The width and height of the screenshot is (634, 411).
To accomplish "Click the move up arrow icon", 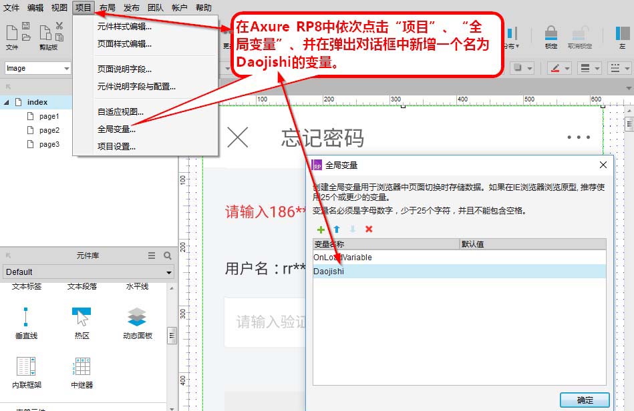I will pyautogui.click(x=337, y=230).
